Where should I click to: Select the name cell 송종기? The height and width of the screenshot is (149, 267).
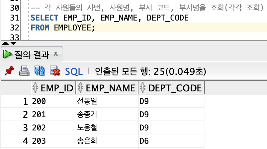pyautogui.click(x=107, y=114)
